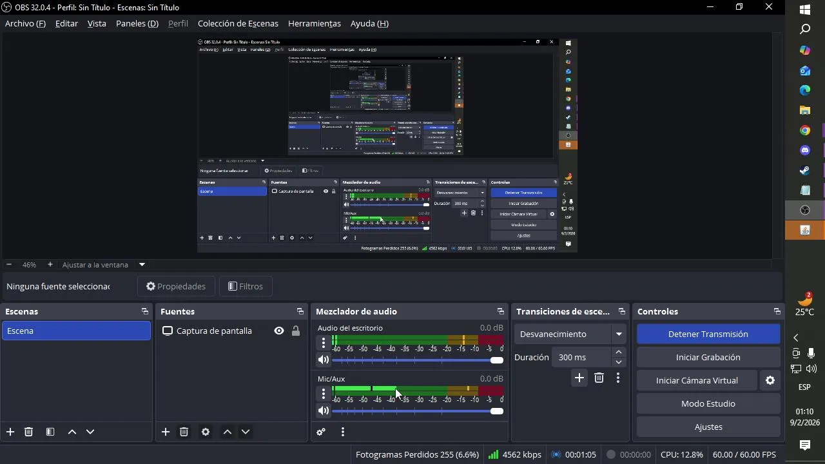825x464 pixels.
Task: Pop out the Fuentes dock panel
Action: click(x=300, y=311)
